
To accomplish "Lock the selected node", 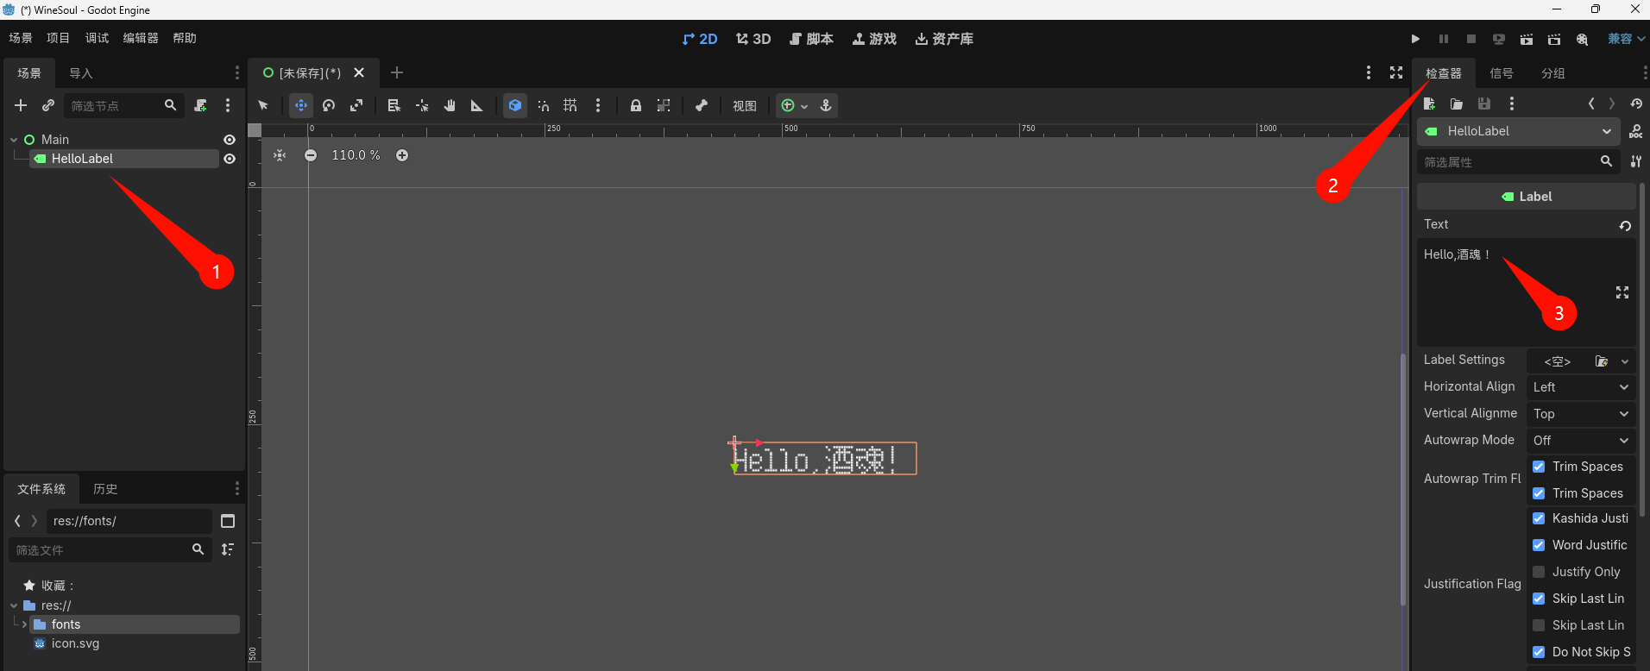I will [x=636, y=105].
